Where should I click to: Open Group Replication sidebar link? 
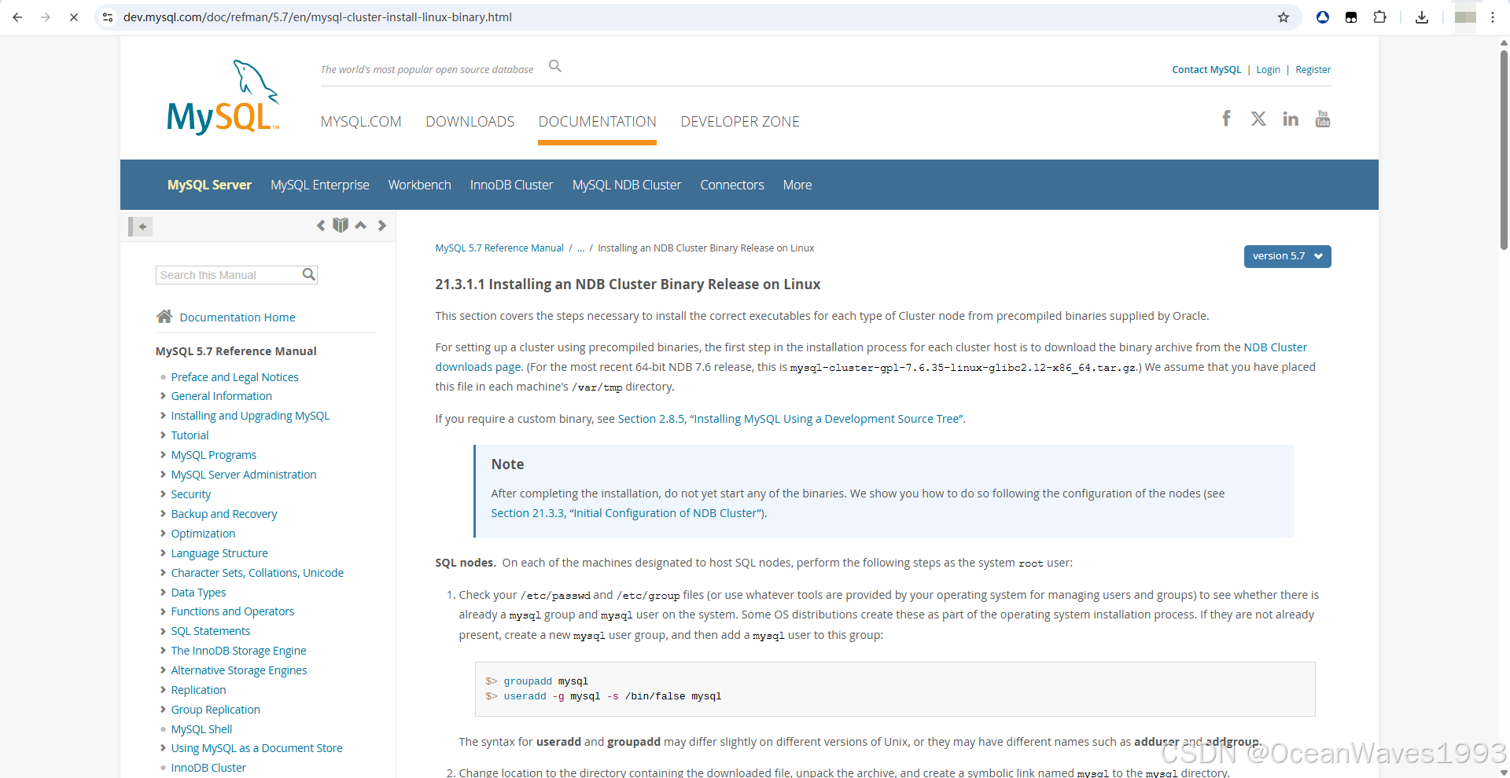[215, 710]
